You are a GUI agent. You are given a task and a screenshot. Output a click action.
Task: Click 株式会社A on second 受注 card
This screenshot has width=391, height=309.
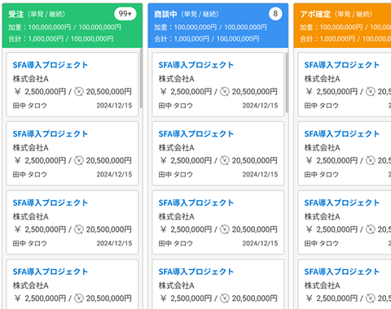[x=31, y=148]
